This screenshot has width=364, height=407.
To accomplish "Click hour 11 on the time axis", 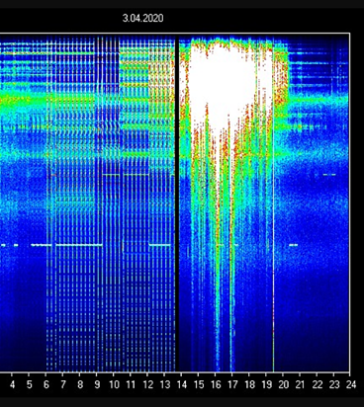I will [131, 384].
